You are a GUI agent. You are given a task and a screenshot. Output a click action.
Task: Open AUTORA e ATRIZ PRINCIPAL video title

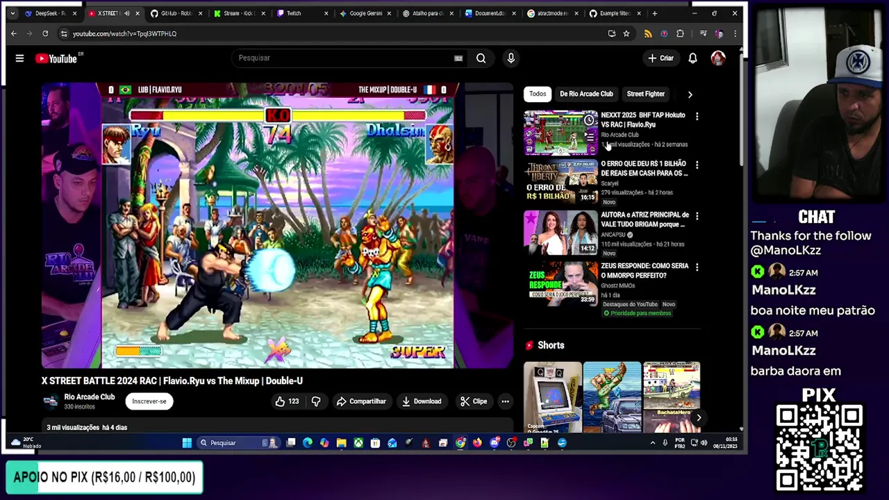tap(645, 219)
